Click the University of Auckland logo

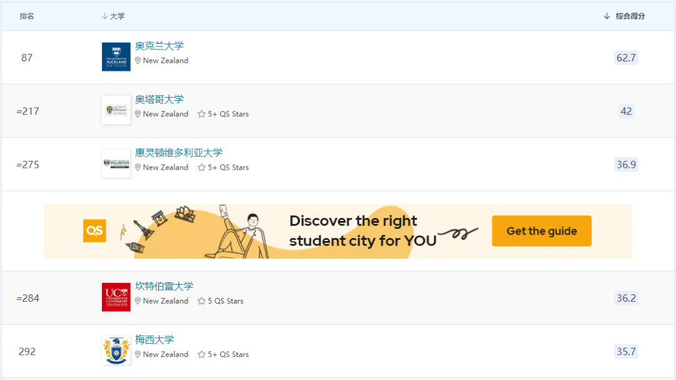point(116,57)
